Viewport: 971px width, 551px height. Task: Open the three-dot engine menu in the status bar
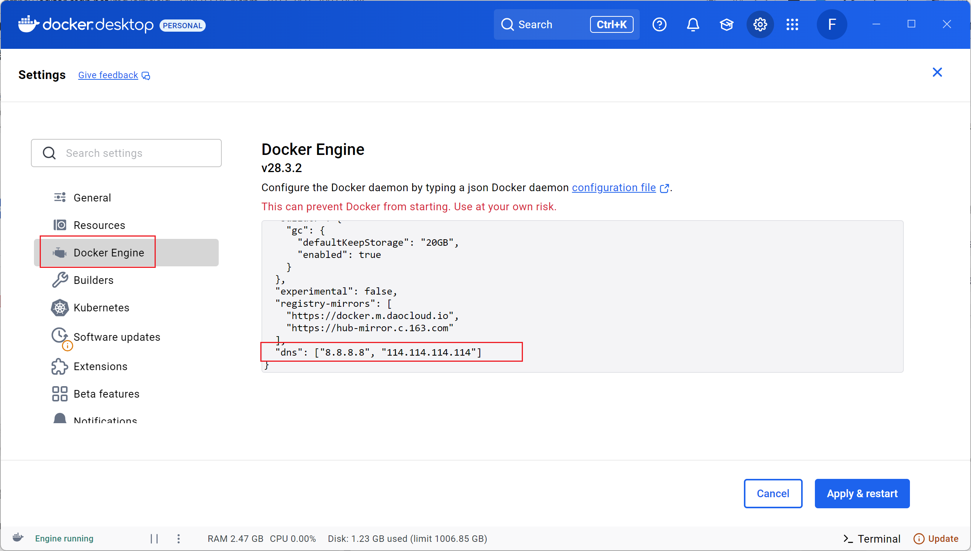pyautogui.click(x=178, y=538)
